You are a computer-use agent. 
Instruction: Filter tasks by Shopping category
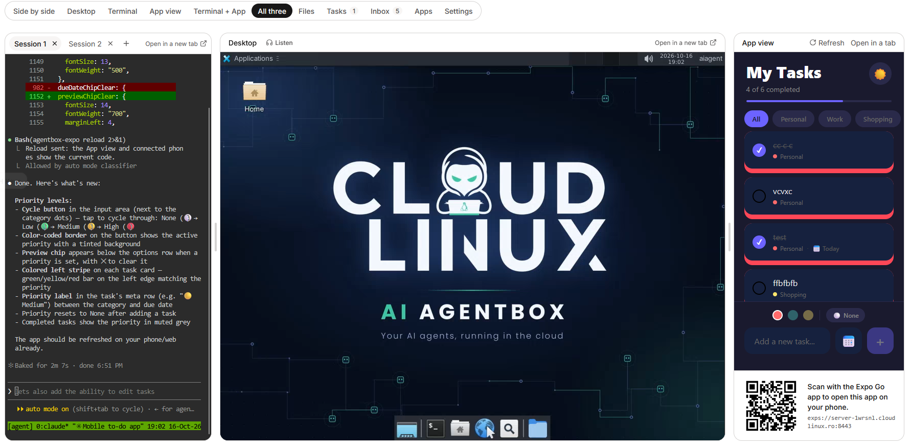click(877, 119)
